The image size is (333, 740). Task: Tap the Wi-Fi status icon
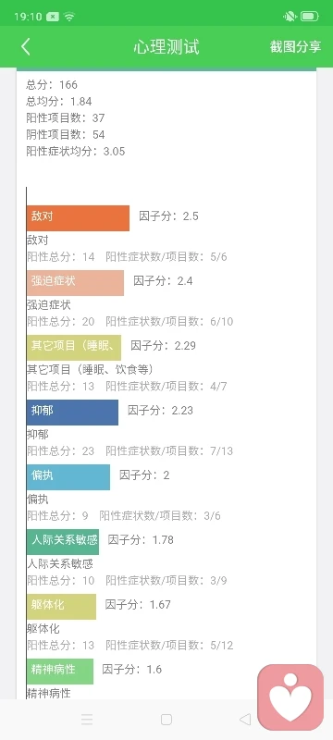[69, 17]
